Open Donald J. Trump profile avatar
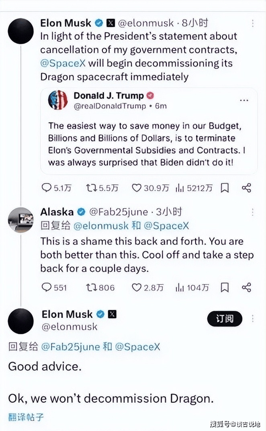Viewport: 266px width, 431px height. coord(58,100)
